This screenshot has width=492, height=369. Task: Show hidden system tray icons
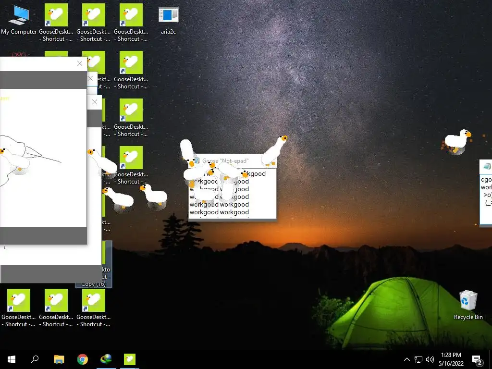click(x=406, y=359)
